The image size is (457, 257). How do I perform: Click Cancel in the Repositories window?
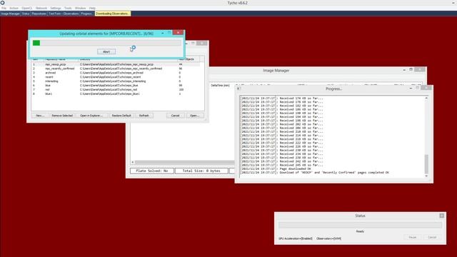(175, 116)
